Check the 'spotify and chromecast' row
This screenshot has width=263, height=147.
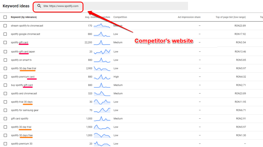(5, 93)
